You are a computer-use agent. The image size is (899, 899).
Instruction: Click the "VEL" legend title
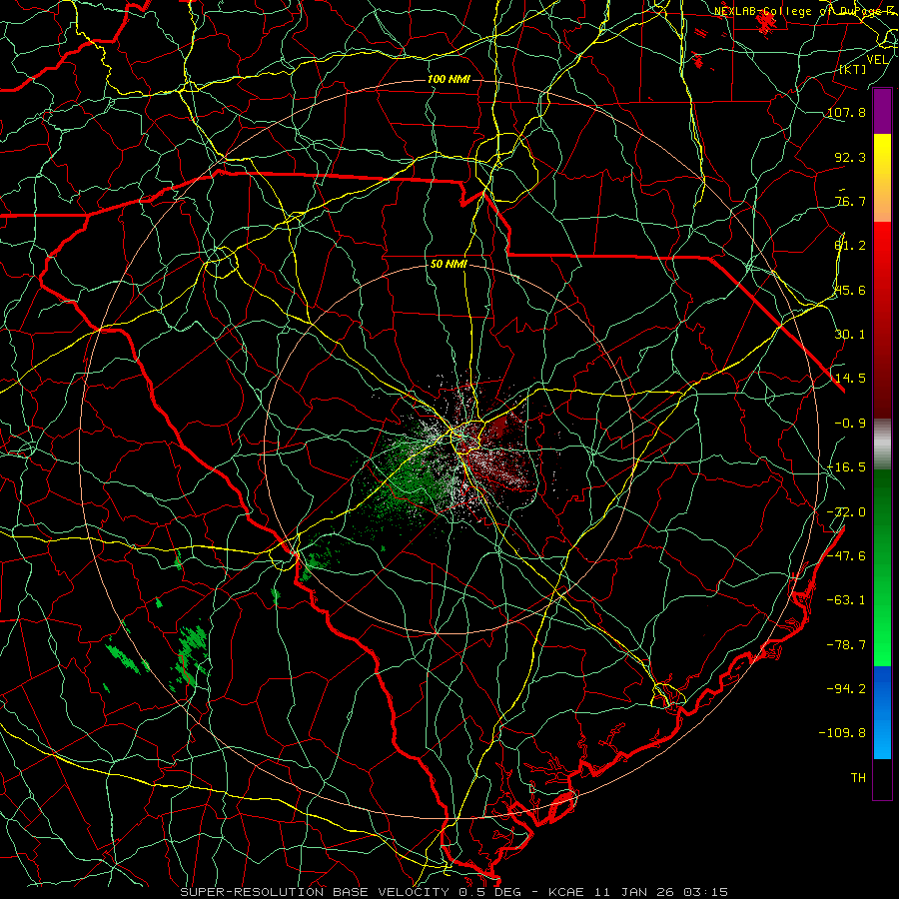pyautogui.click(x=877, y=60)
